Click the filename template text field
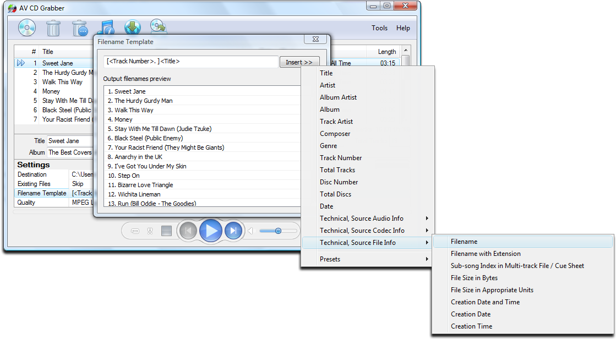 (191, 61)
